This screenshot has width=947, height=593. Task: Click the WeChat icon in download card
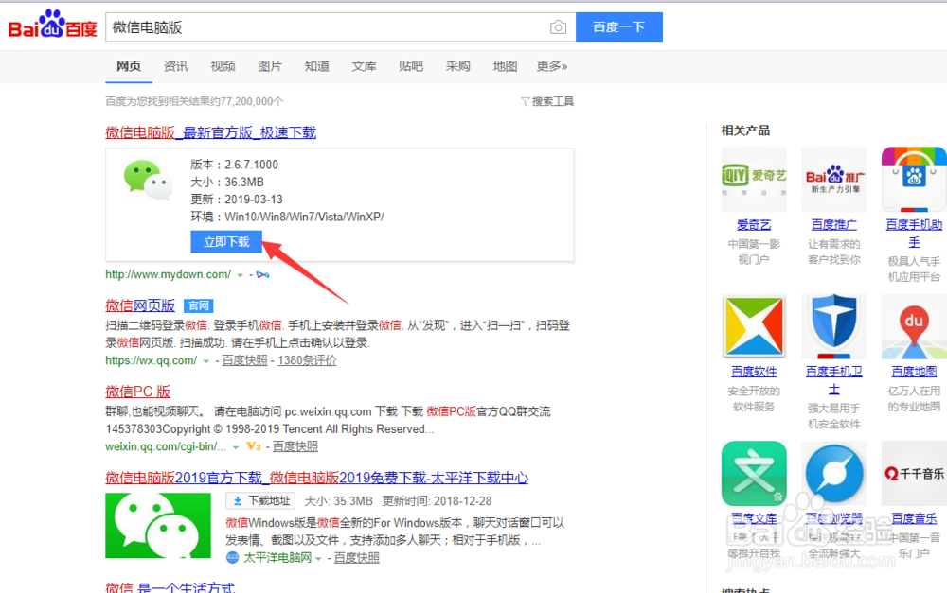(x=148, y=180)
